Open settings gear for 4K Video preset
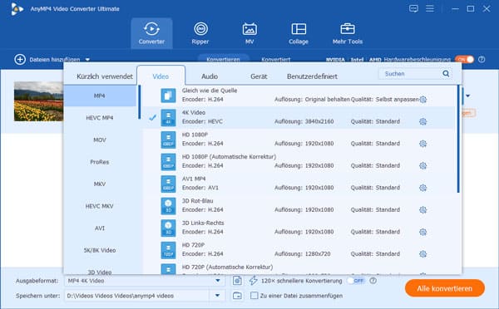This screenshot has width=499, height=309. pyautogui.click(x=422, y=121)
